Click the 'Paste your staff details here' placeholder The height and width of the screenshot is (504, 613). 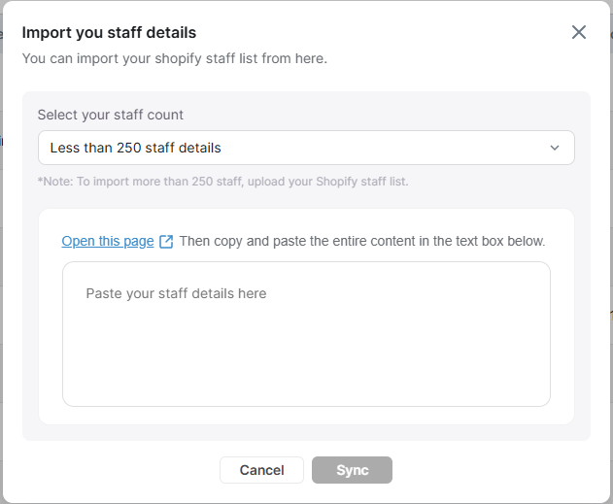pyautogui.click(x=176, y=293)
